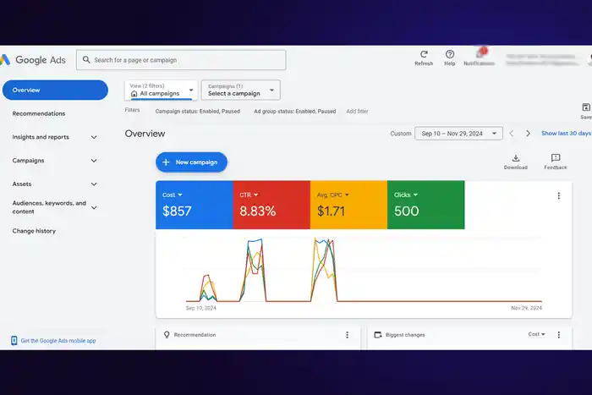Click Add filter
The width and height of the screenshot is (592, 395).
(x=357, y=112)
